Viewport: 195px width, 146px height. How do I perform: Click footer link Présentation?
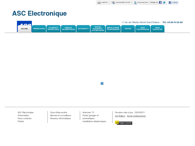tap(23, 115)
